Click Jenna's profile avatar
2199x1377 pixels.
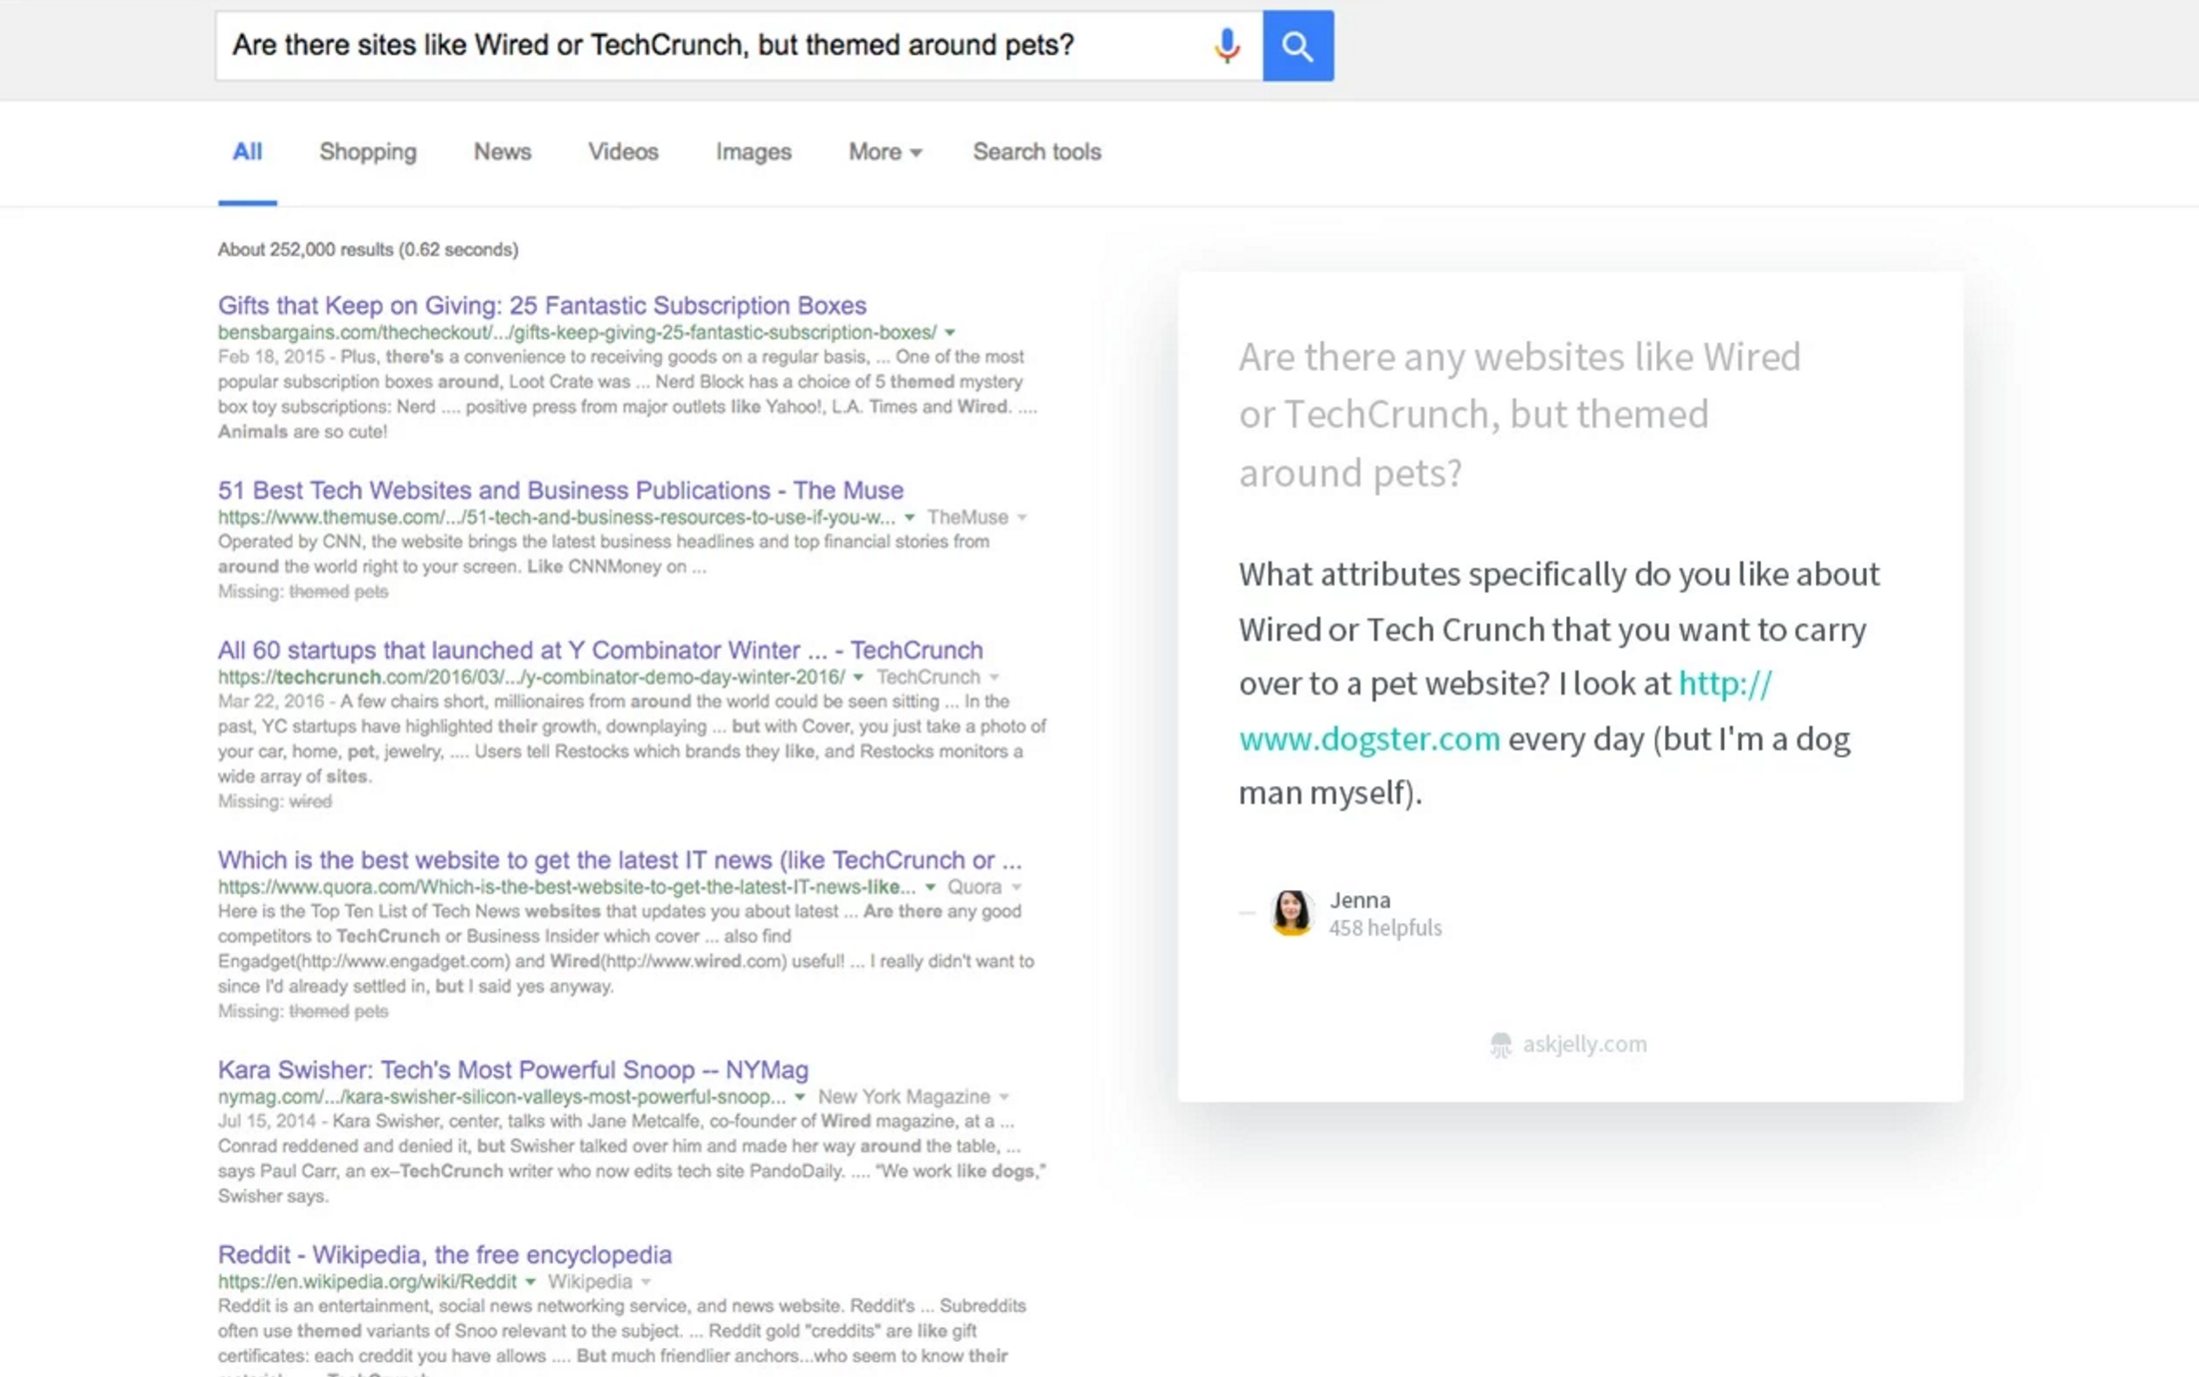(x=1290, y=912)
